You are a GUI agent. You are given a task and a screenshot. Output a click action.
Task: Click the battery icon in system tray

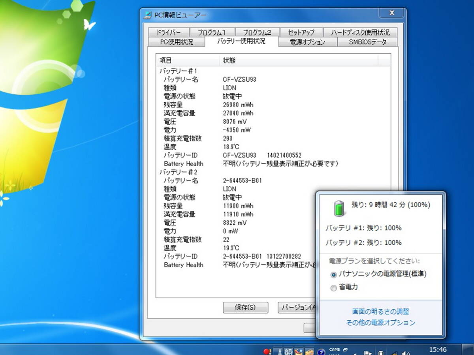pyautogui.click(x=380, y=352)
